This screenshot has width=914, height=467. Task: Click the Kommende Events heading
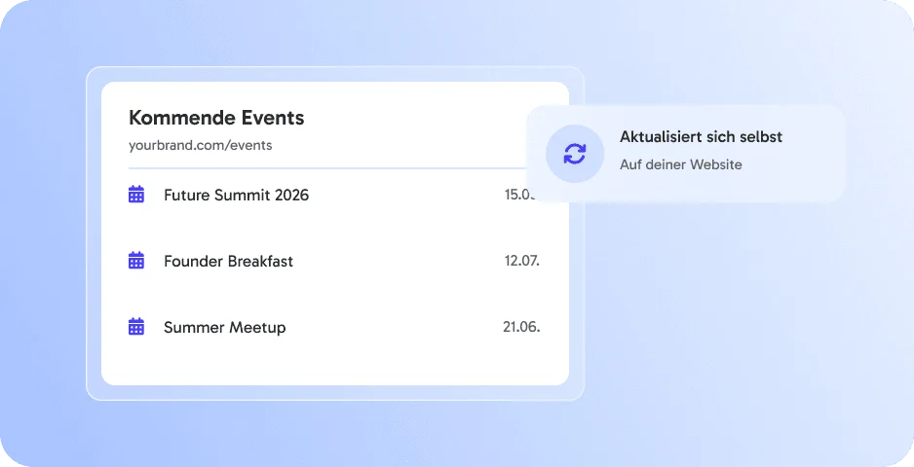coord(216,118)
